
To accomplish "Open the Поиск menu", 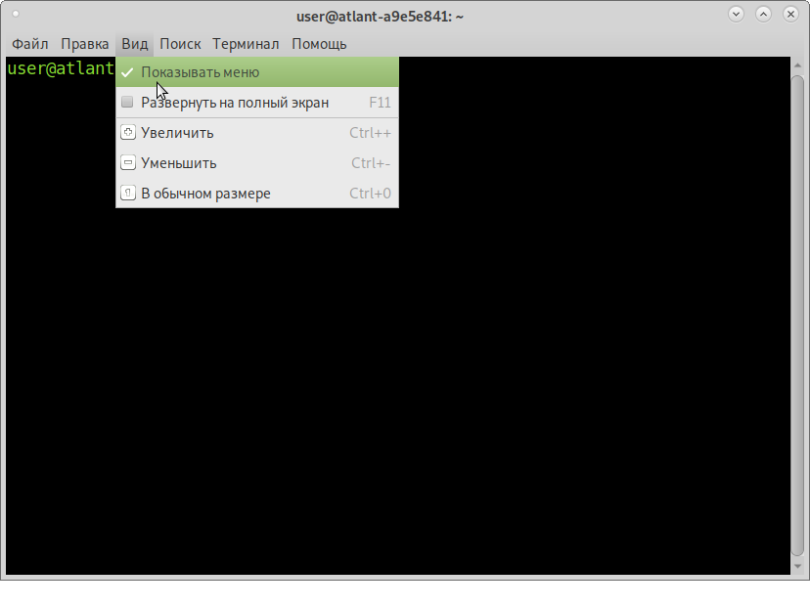I will click(180, 44).
